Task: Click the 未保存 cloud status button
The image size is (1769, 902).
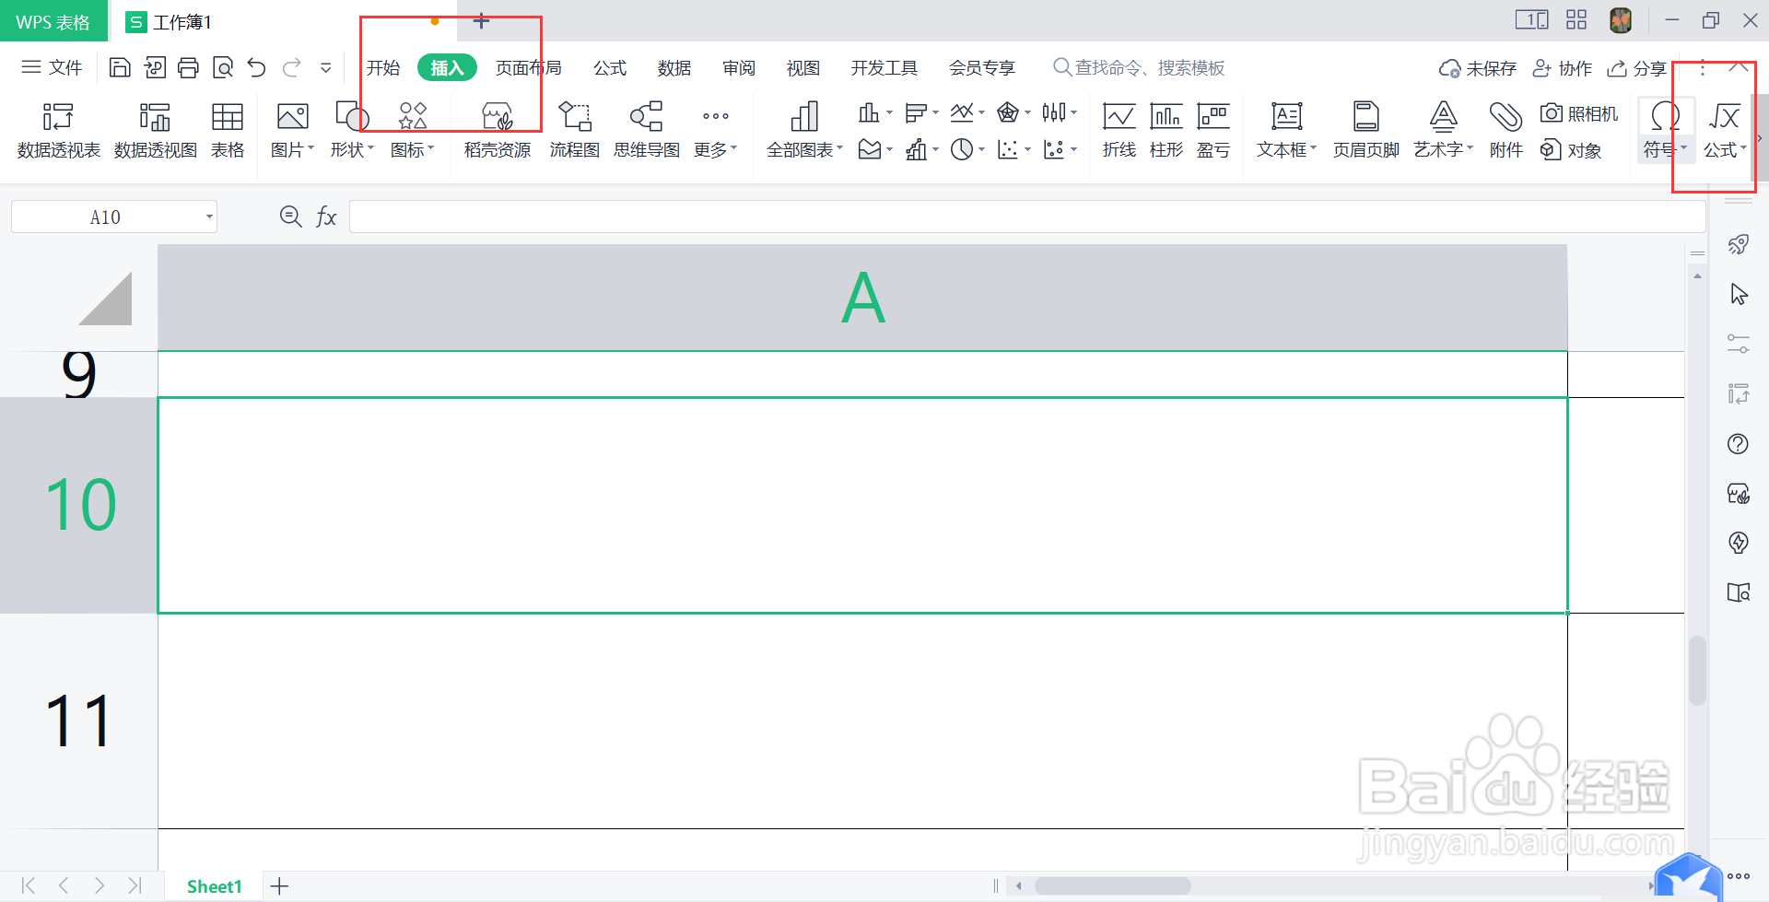Action: (x=1478, y=68)
